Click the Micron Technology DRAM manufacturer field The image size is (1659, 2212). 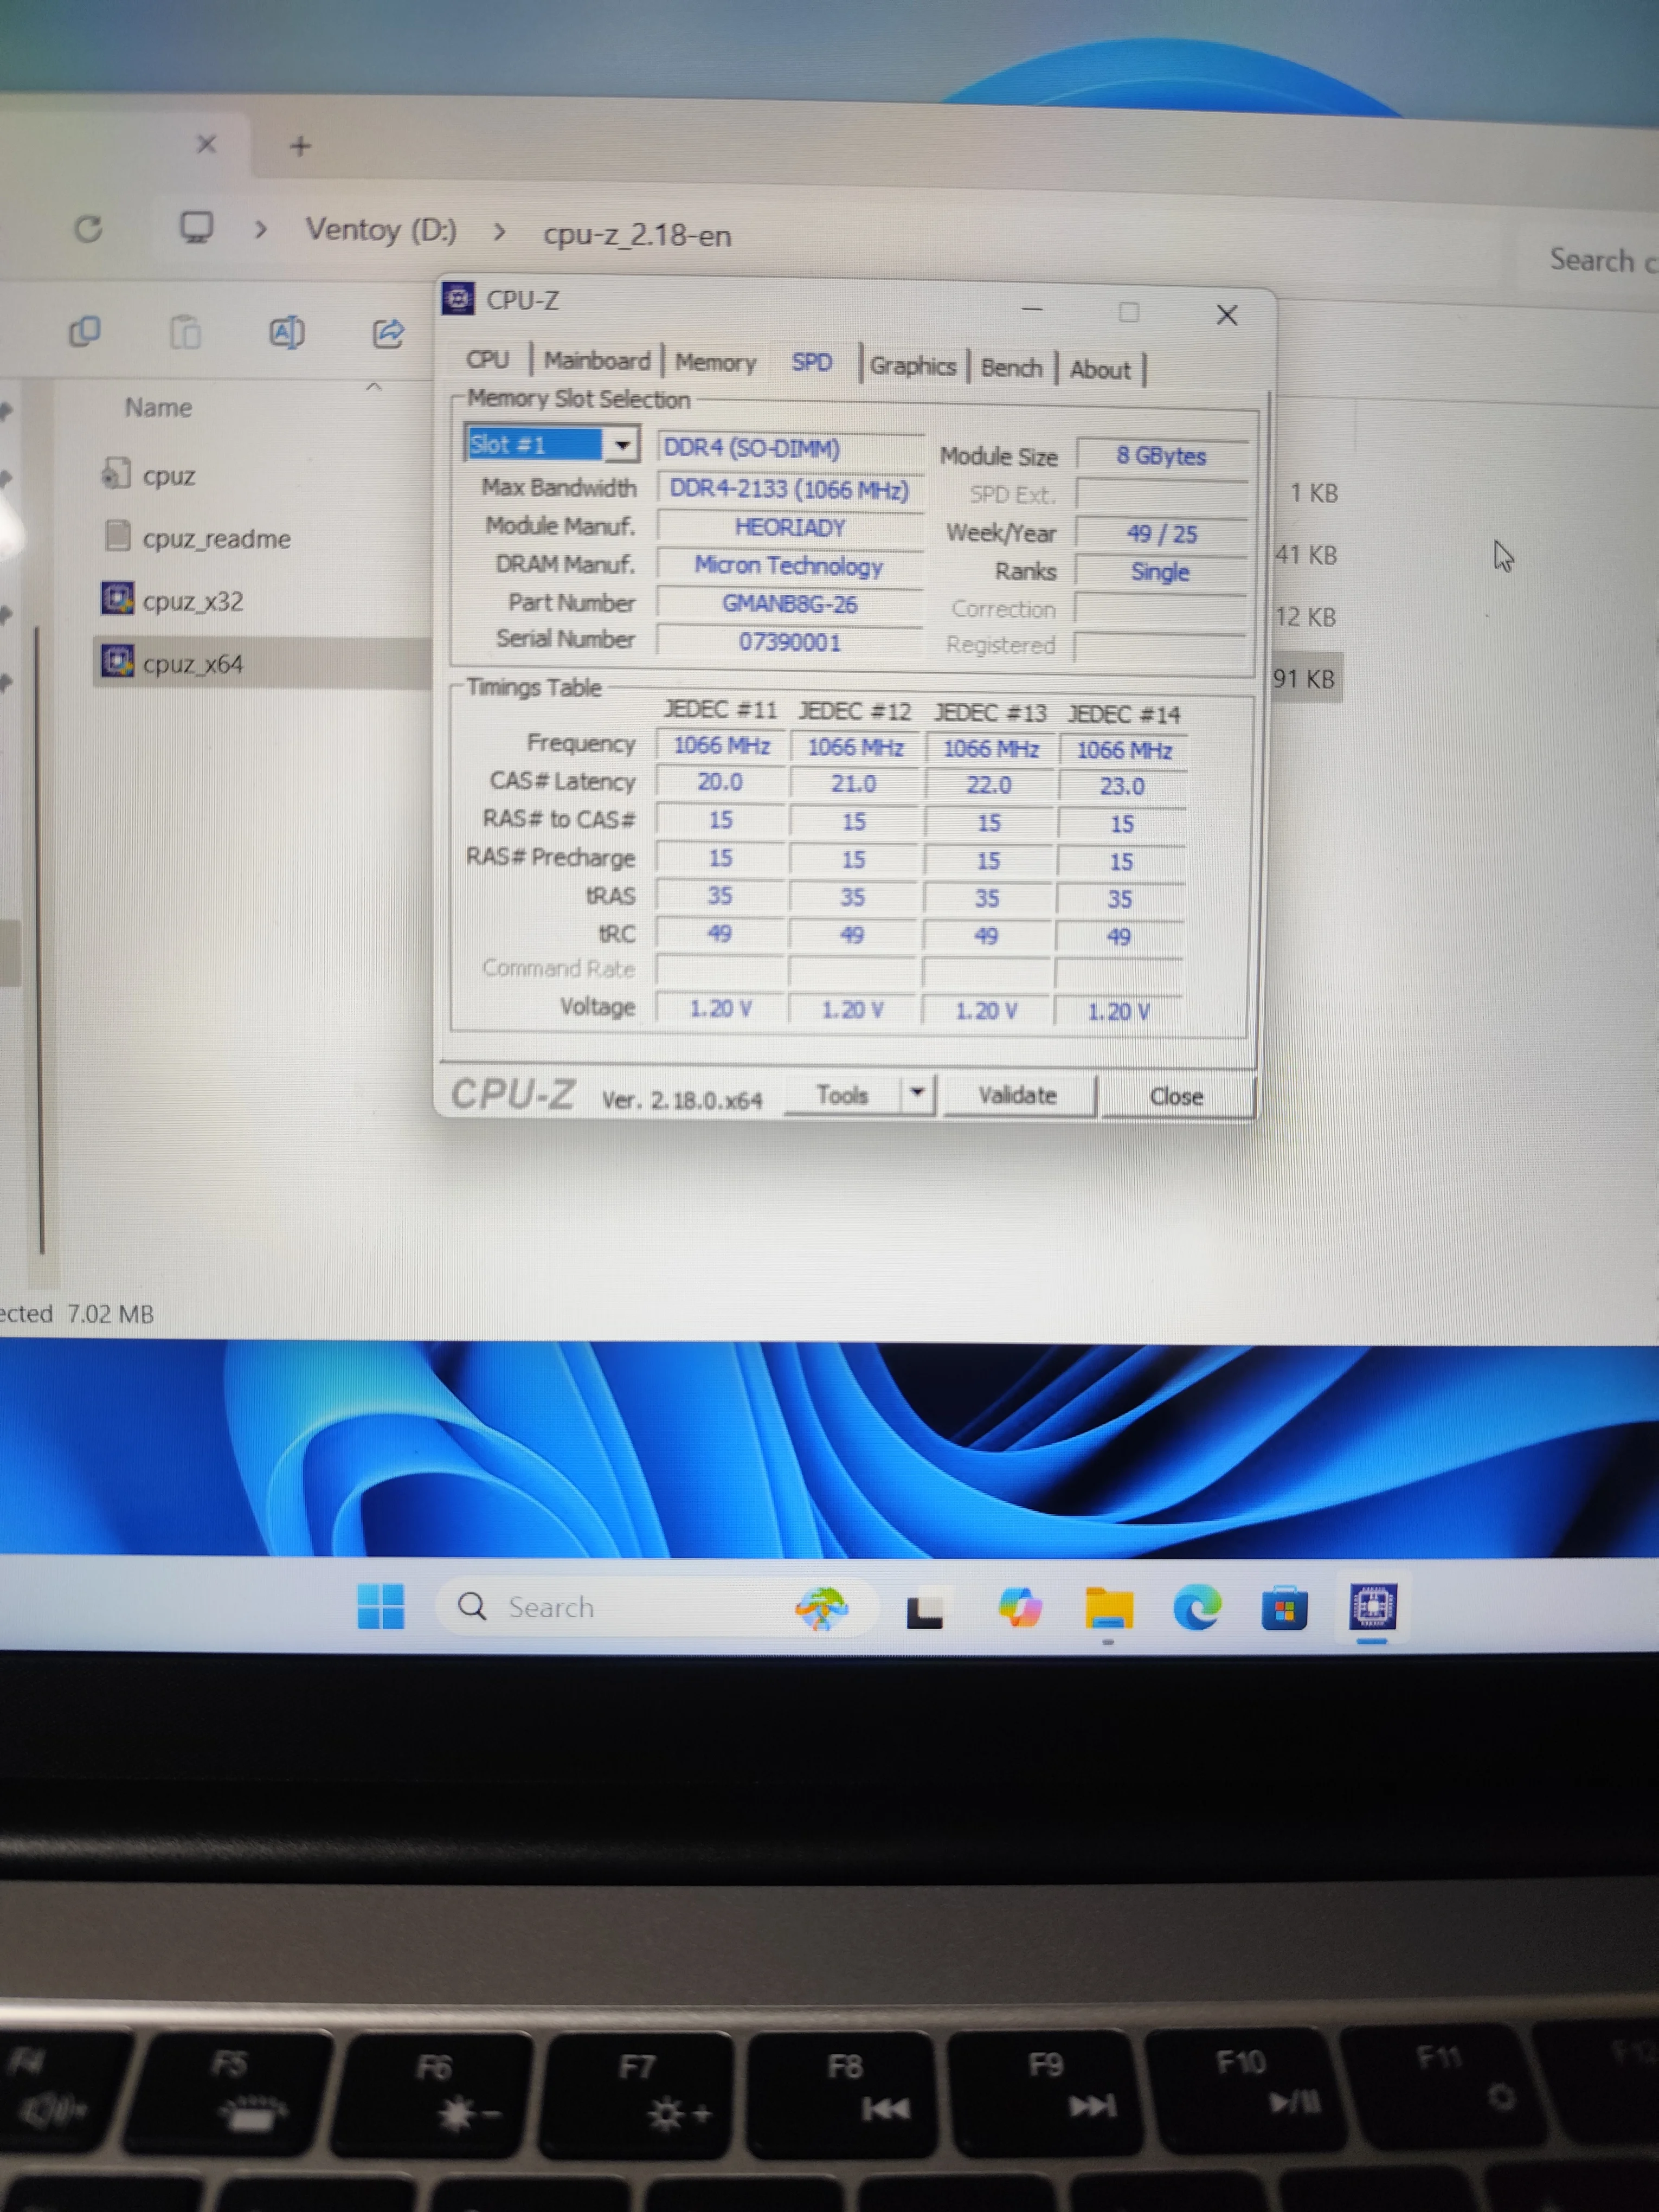coord(789,566)
